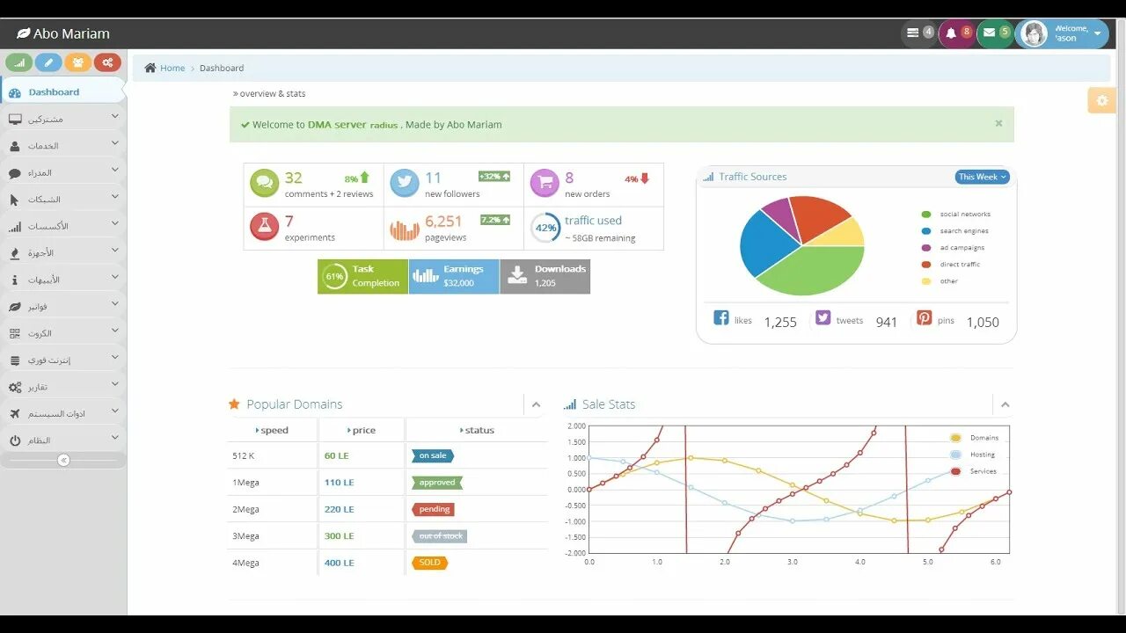Click the Home breadcrumb link
Image resolution: width=1126 pixels, height=633 pixels.
coord(172,68)
